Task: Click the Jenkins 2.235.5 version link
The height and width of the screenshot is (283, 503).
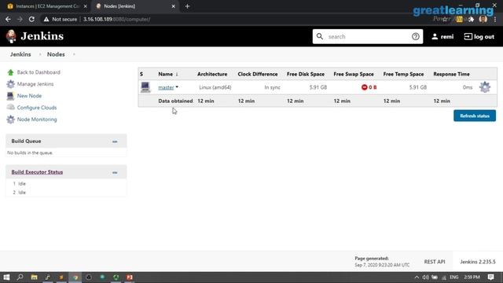Action: pos(478,262)
